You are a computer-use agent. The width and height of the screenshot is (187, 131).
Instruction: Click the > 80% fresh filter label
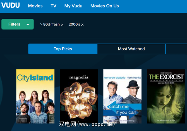click(x=50, y=25)
